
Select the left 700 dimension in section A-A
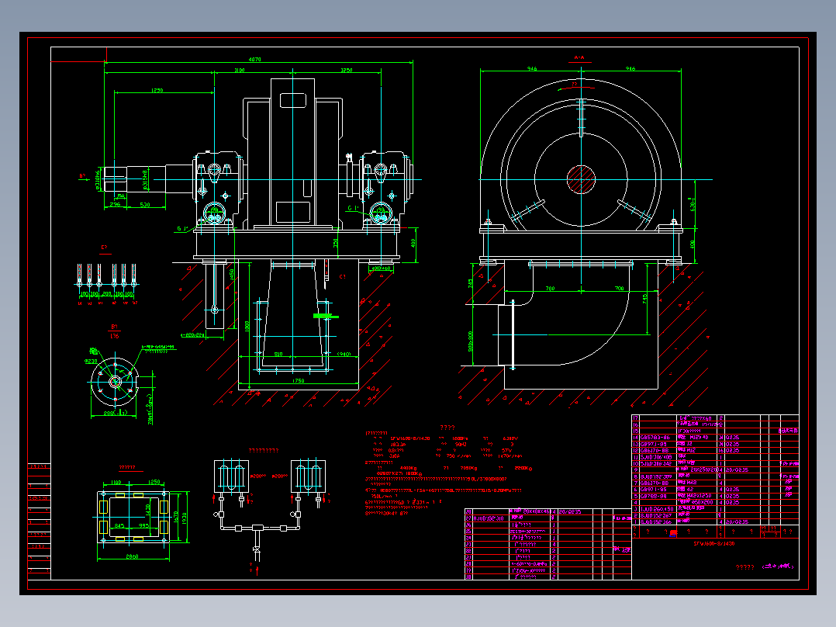click(x=551, y=288)
